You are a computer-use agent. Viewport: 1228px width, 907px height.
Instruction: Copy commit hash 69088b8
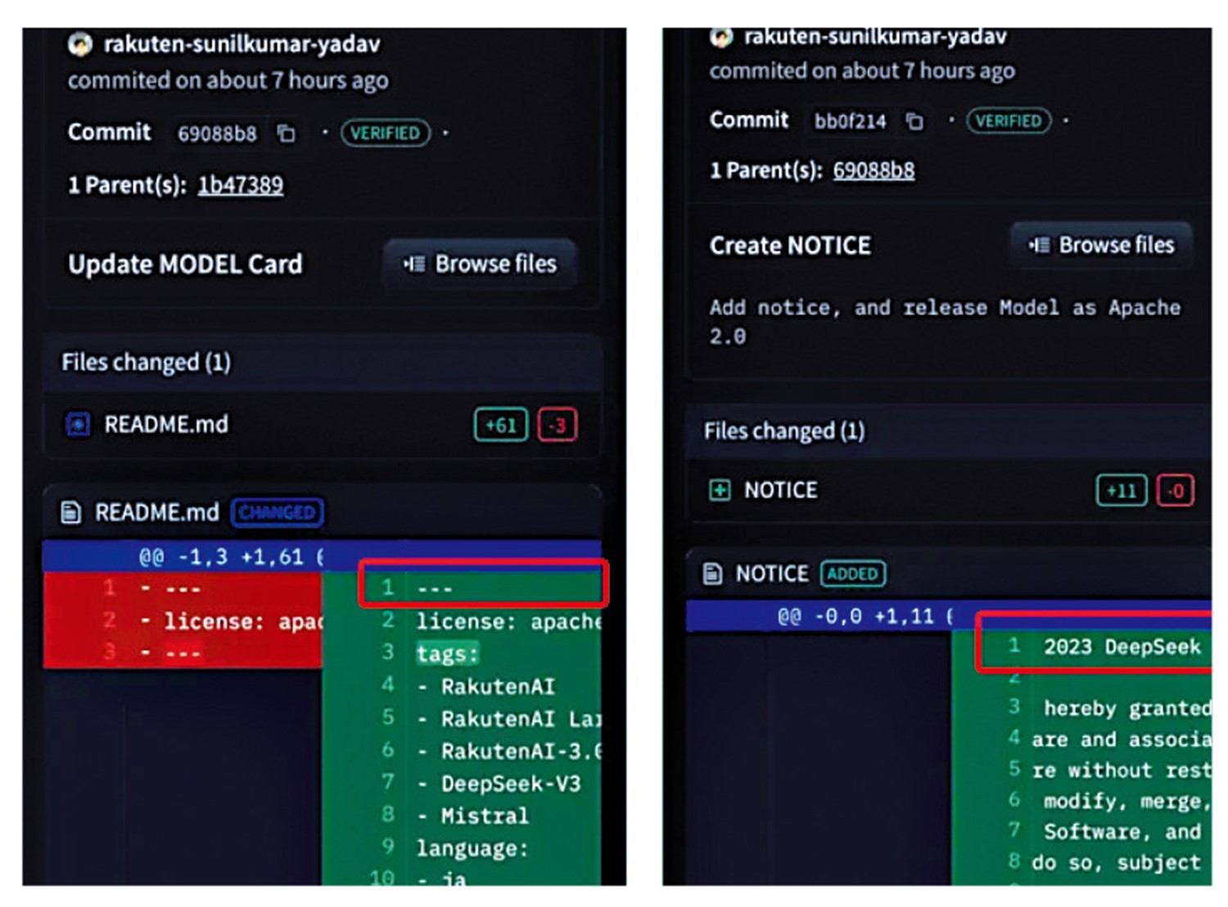(x=286, y=133)
